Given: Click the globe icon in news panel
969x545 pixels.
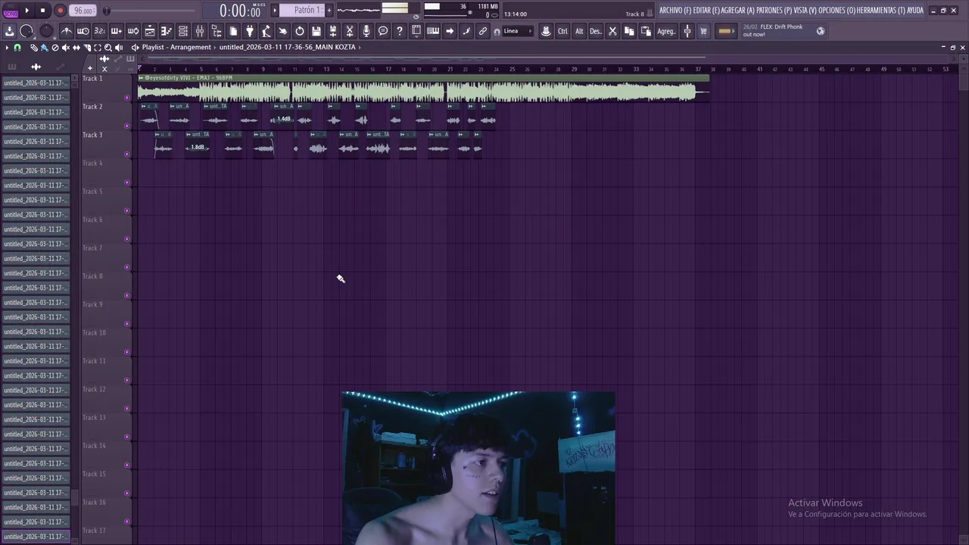Looking at the screenshot, I should pos(821,31).
